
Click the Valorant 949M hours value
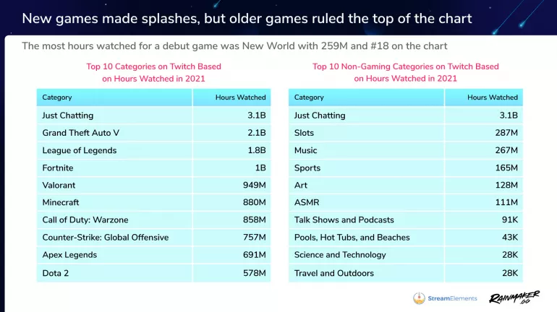pyautogui.click(x=255, y=185)
